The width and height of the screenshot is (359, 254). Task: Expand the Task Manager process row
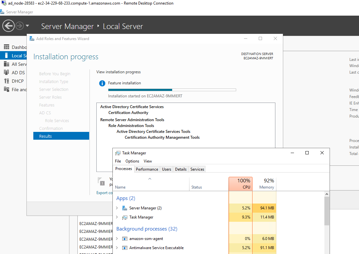[x=117, y=217]
